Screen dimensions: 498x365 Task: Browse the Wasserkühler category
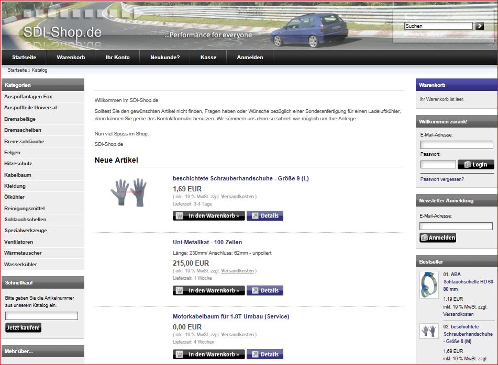point(20,265)
